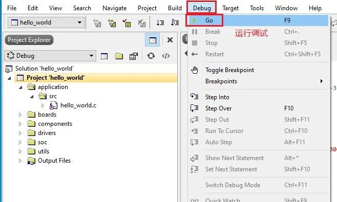Image resolution: width=337 pixels, height=202 pixels.
Task: Select Solution 'hello_world' tree row
Action: pos(44,69)
